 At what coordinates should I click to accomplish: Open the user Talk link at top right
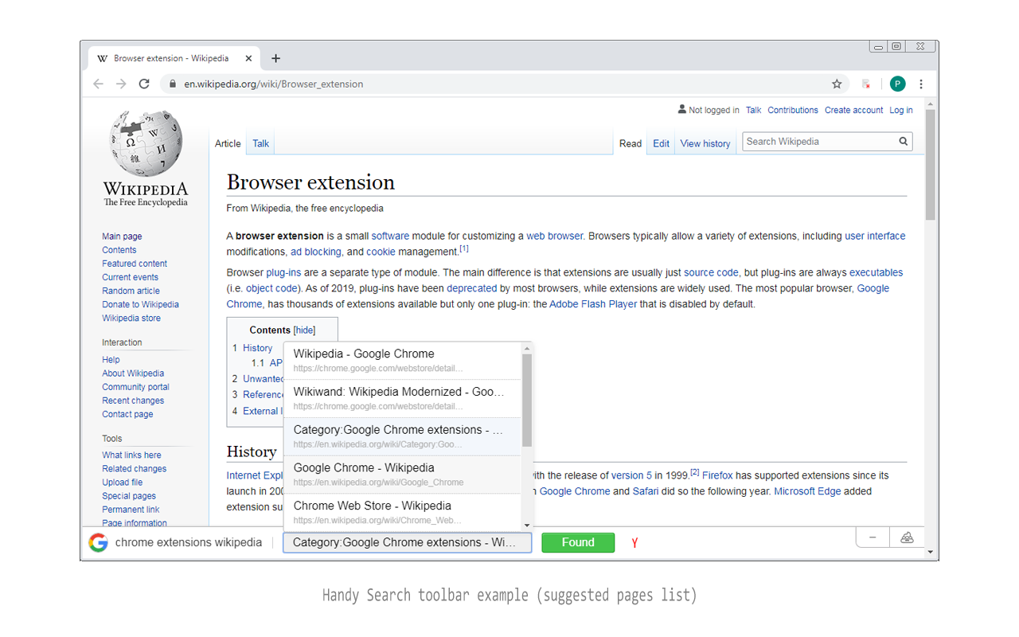[753, 110]
